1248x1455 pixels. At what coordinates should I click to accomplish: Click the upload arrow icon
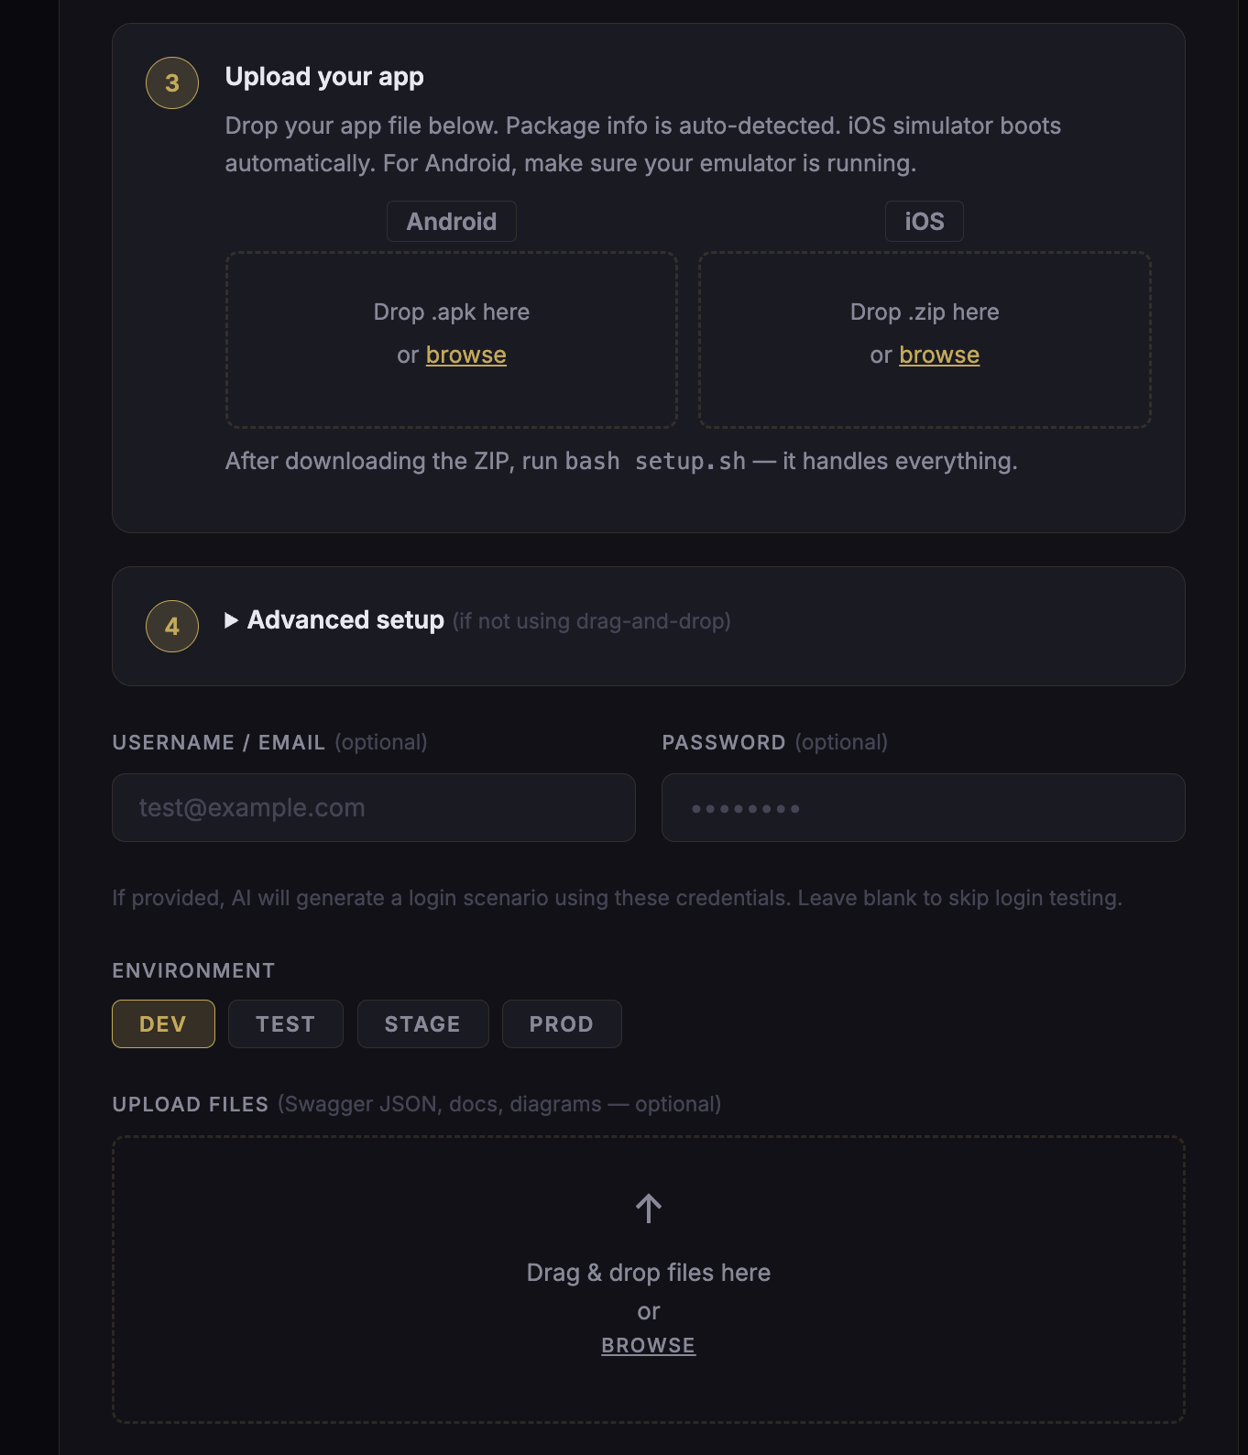click(x=649, y=1209)
